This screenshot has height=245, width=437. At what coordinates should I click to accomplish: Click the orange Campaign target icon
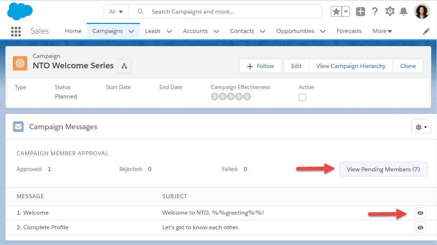pos(20,64)
